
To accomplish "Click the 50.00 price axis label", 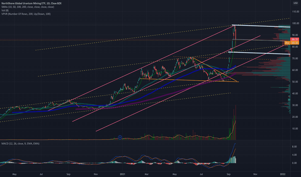I will click(x=296, y=82).
